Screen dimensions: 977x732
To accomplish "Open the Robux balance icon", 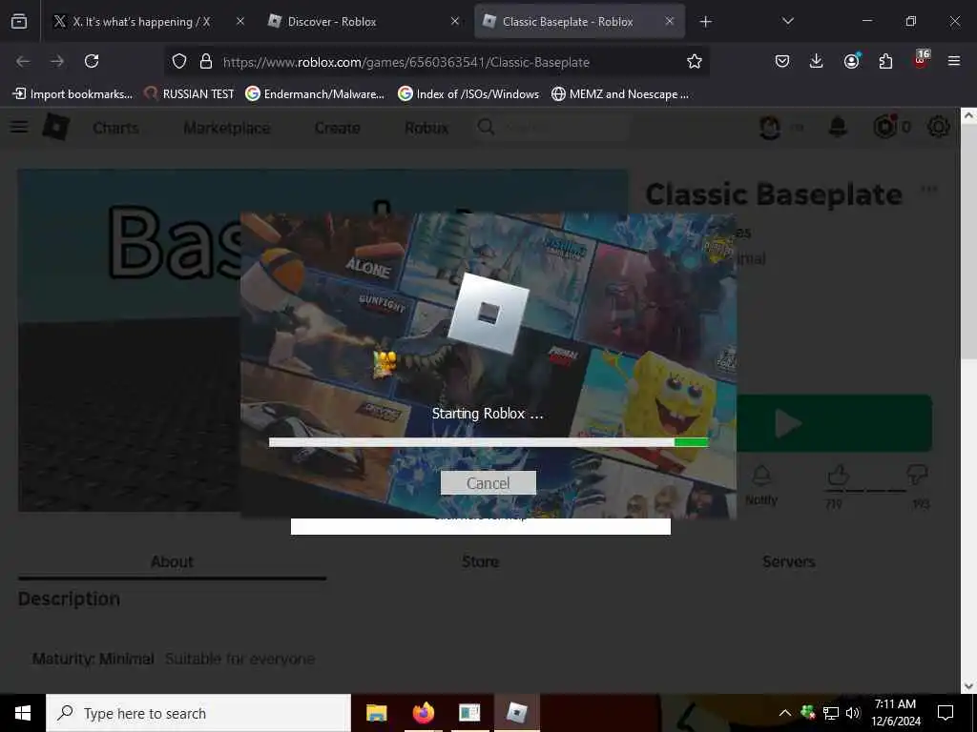I will point(884,127).
